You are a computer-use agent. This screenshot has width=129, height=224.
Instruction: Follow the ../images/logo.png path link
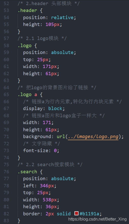[x=93, y=137]
